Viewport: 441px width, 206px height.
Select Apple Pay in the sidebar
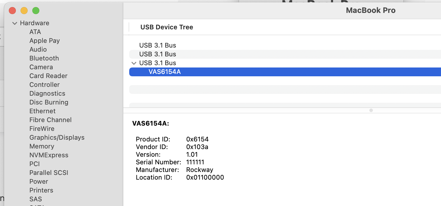[x=44, y=41]
